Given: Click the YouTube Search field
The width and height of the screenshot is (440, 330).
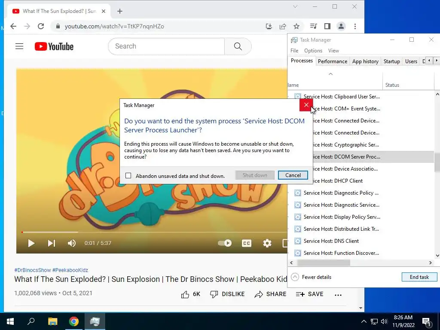Looking at the screenshot, I should pos(166,46).
